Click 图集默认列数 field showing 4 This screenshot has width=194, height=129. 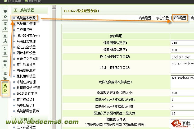tap(182, 107)
